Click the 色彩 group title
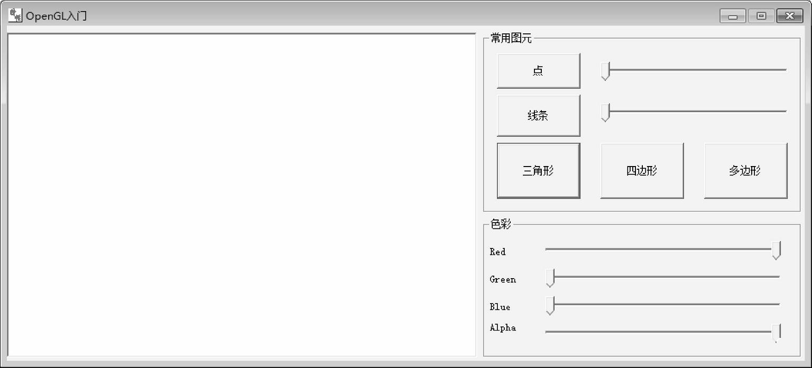 501,224
